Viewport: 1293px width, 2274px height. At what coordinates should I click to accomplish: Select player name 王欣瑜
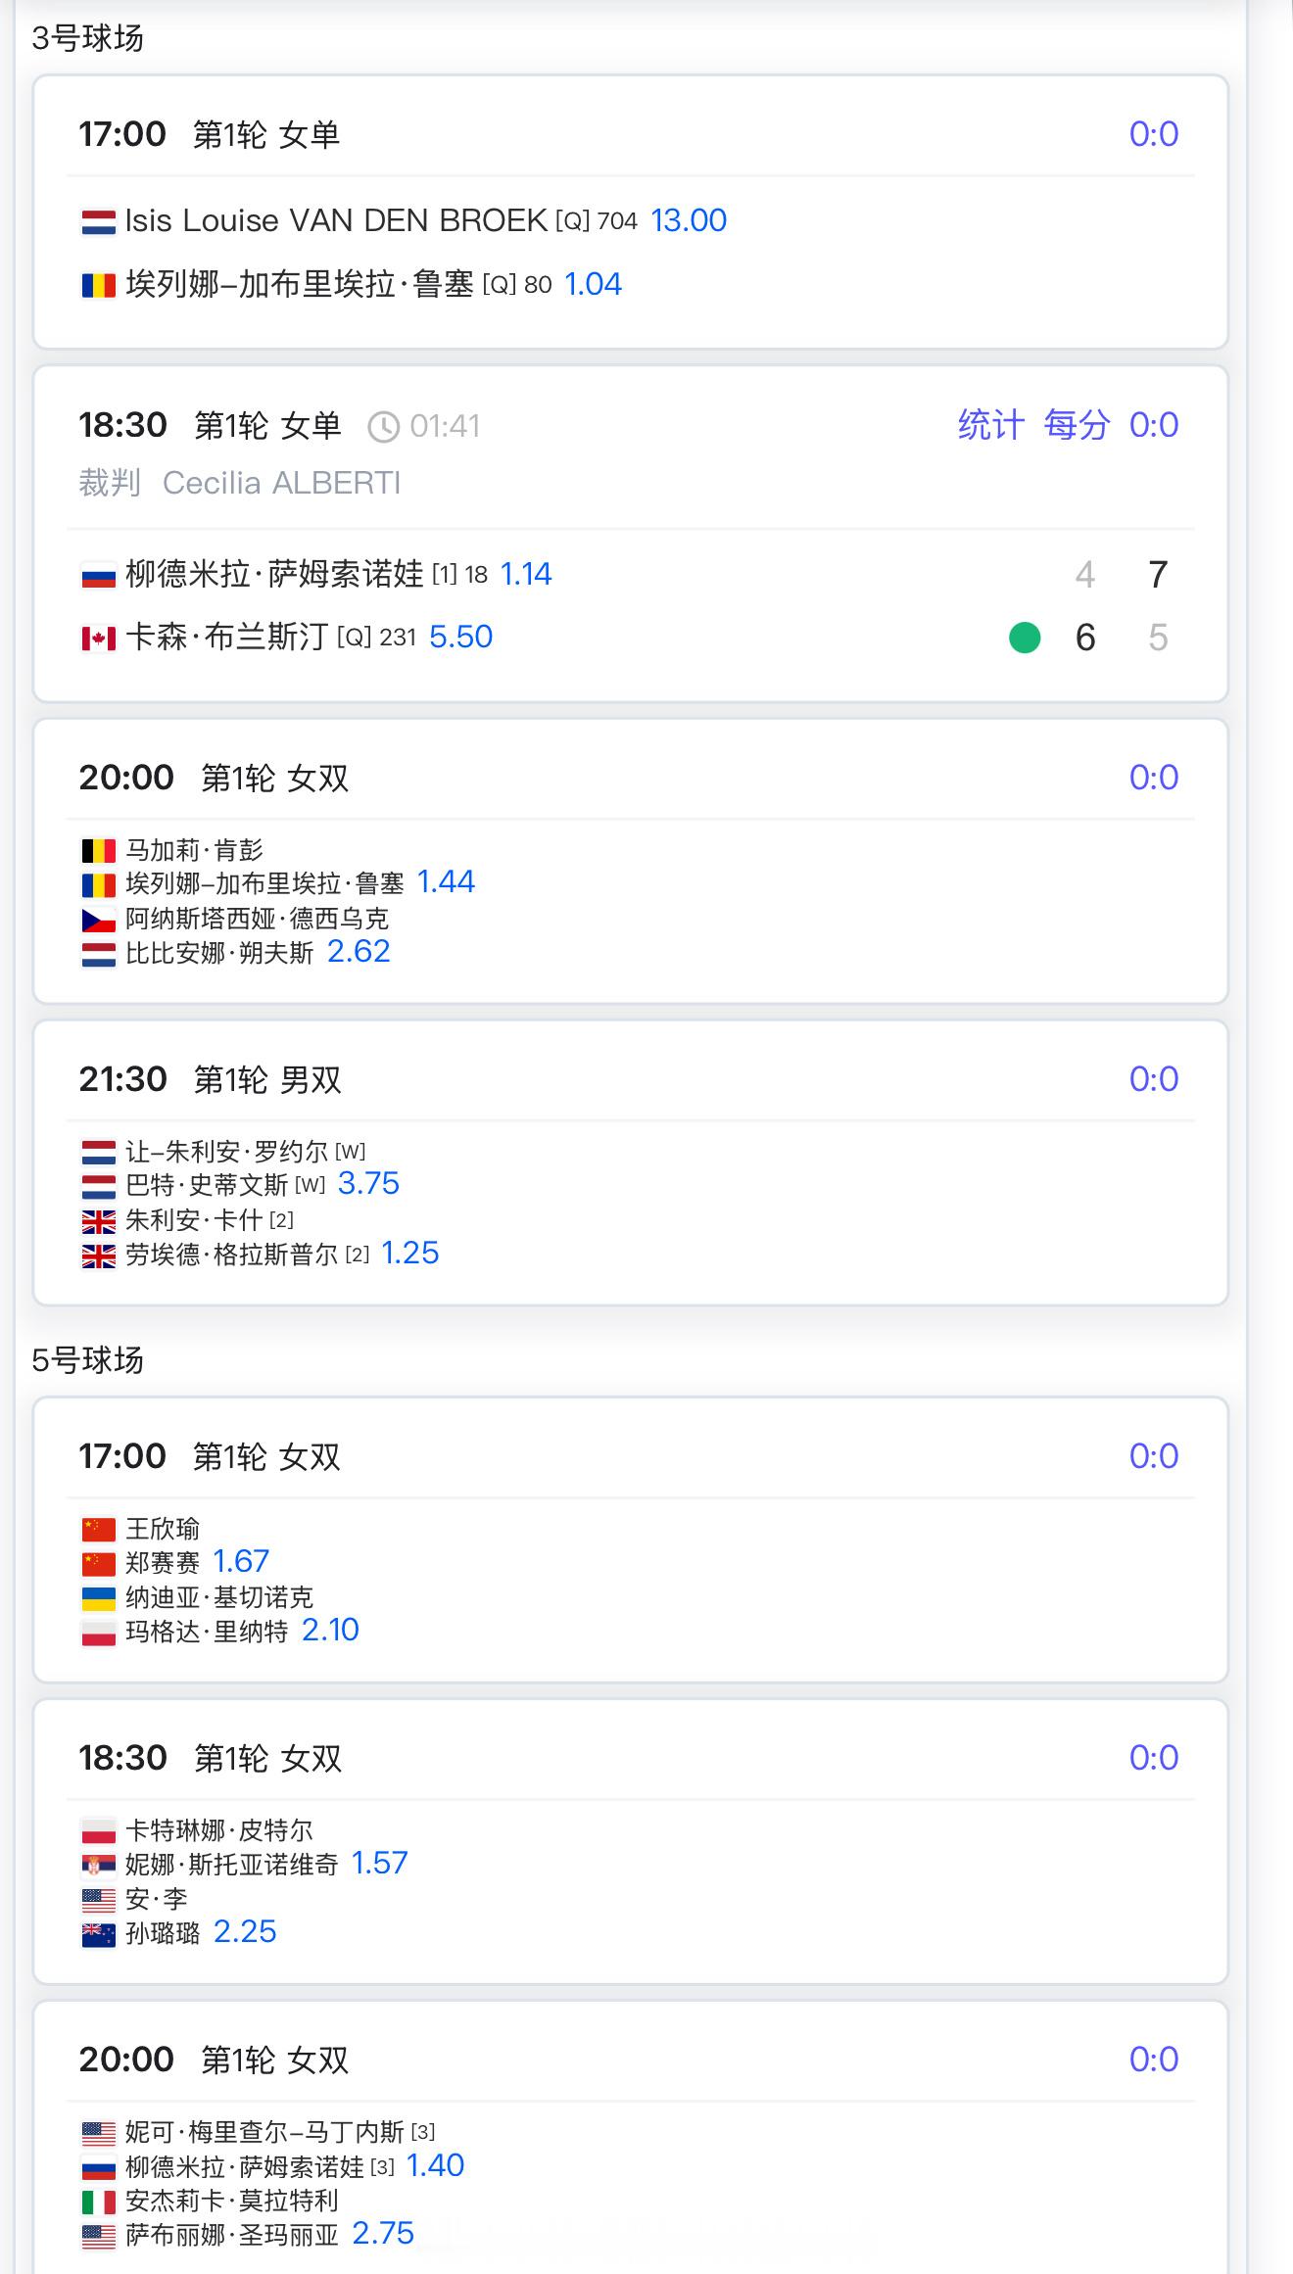tap(163, 1529)
